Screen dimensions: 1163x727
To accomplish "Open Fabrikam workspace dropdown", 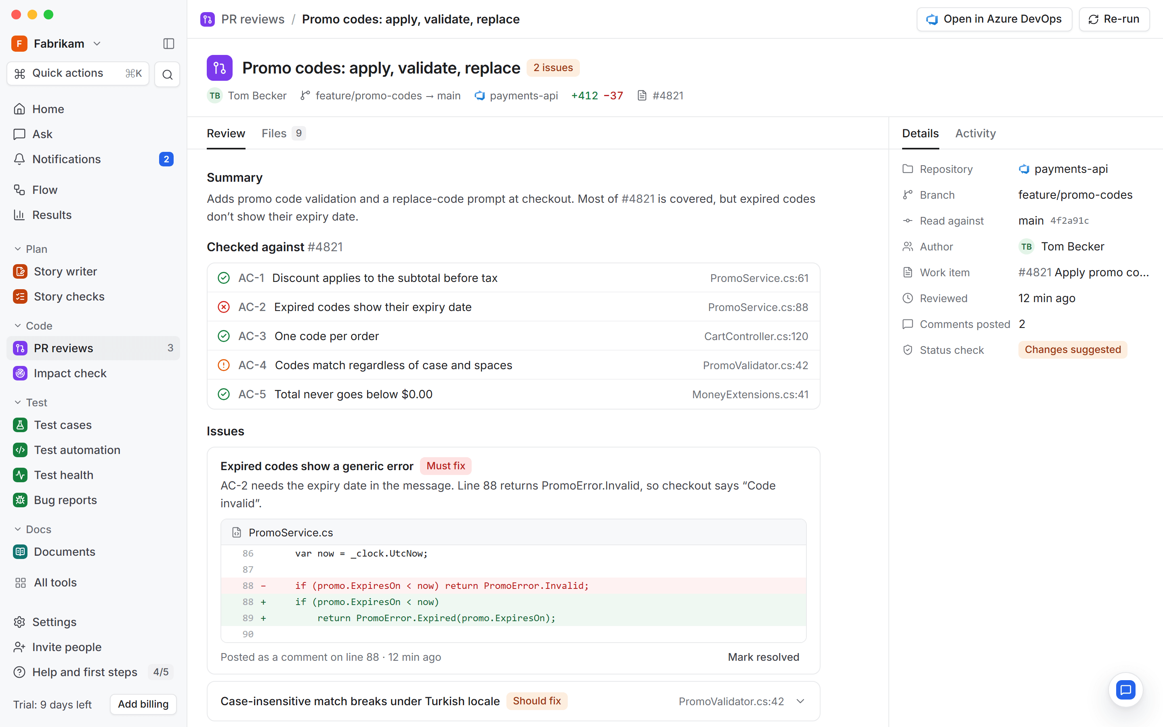I will pos(57,44).
